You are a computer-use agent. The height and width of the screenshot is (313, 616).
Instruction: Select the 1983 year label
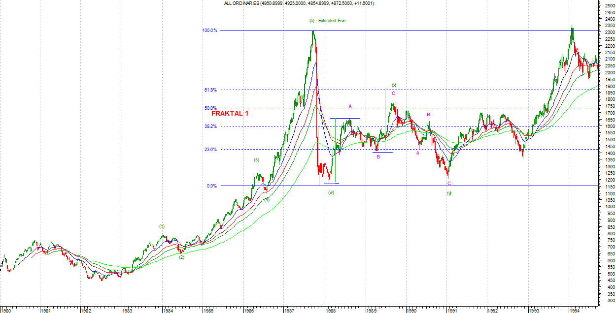click(127, 311)
